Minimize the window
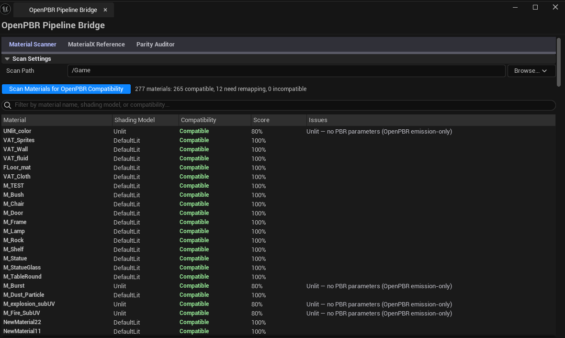Screen dimensions: 565x338 515,7
